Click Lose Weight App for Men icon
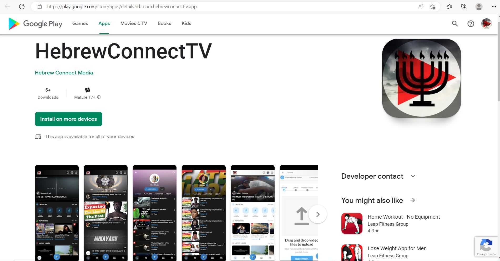 (352, 253)
